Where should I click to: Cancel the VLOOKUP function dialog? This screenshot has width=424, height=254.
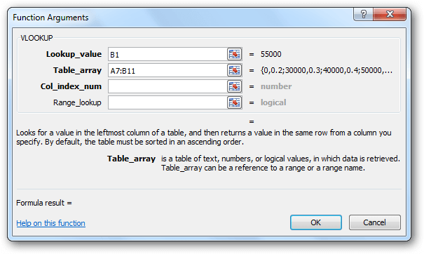pos(374,222)
